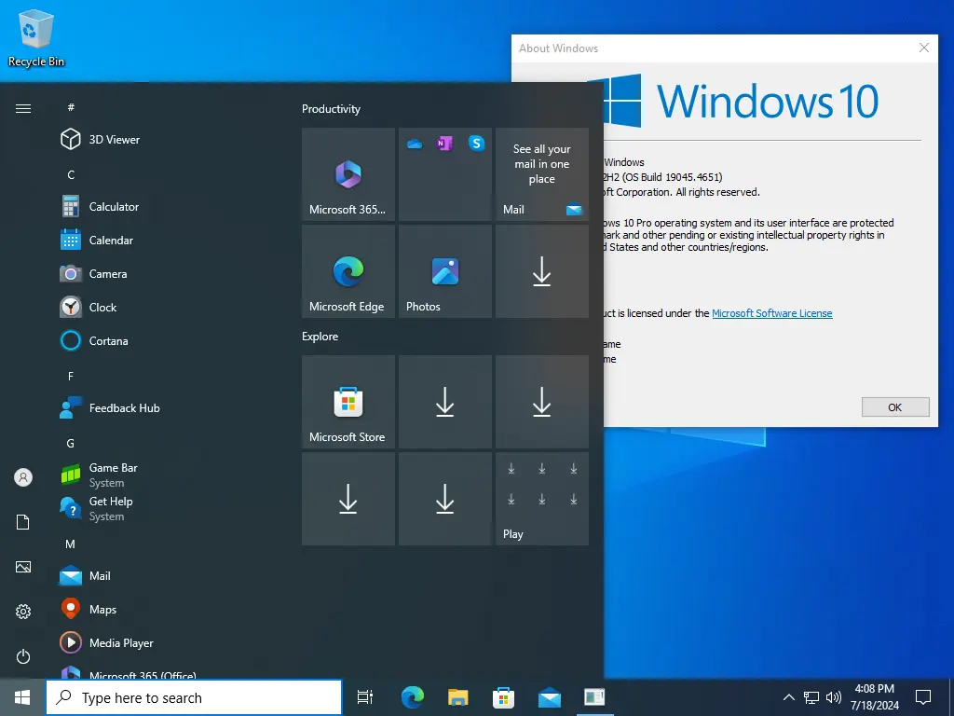Launch Edge from the taskbar

[413, 697]
